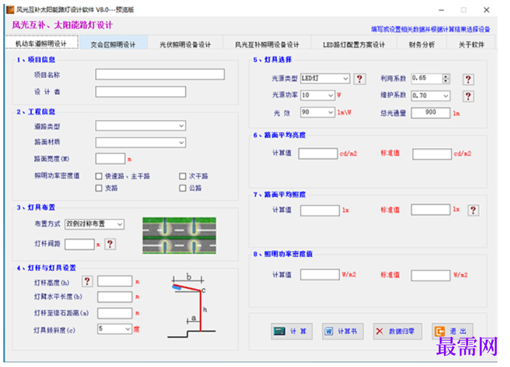Click the 总光通量 field showing 900
Viewport: 510px width, 367px height.
431,113
